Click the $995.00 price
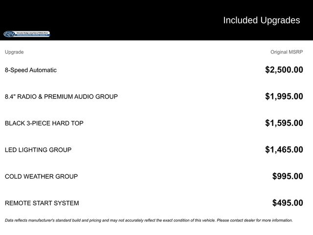Image resolution: width=313 pixels, height=235 pixels. tap(288, 176)
